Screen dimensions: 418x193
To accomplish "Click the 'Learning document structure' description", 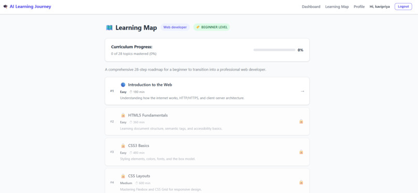I will point(171,129).
